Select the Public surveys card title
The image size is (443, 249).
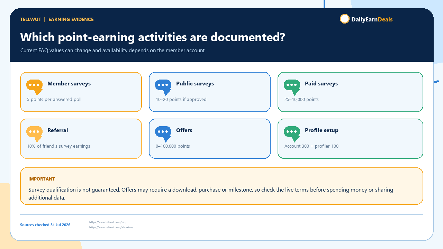pyautogui.click(x=195, y=84)
